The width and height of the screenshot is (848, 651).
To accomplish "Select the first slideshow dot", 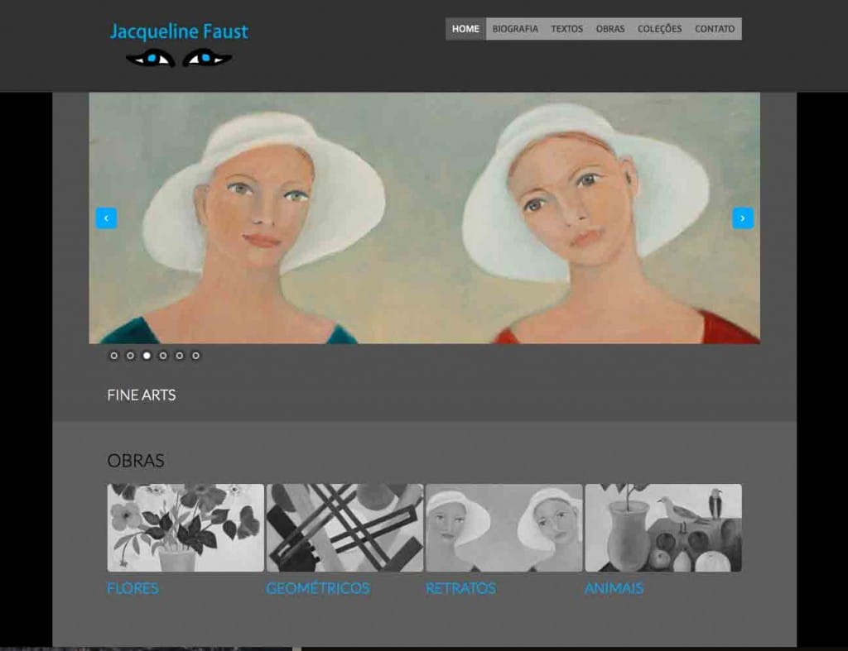I will pyautogui.click(x=114, y=356).
